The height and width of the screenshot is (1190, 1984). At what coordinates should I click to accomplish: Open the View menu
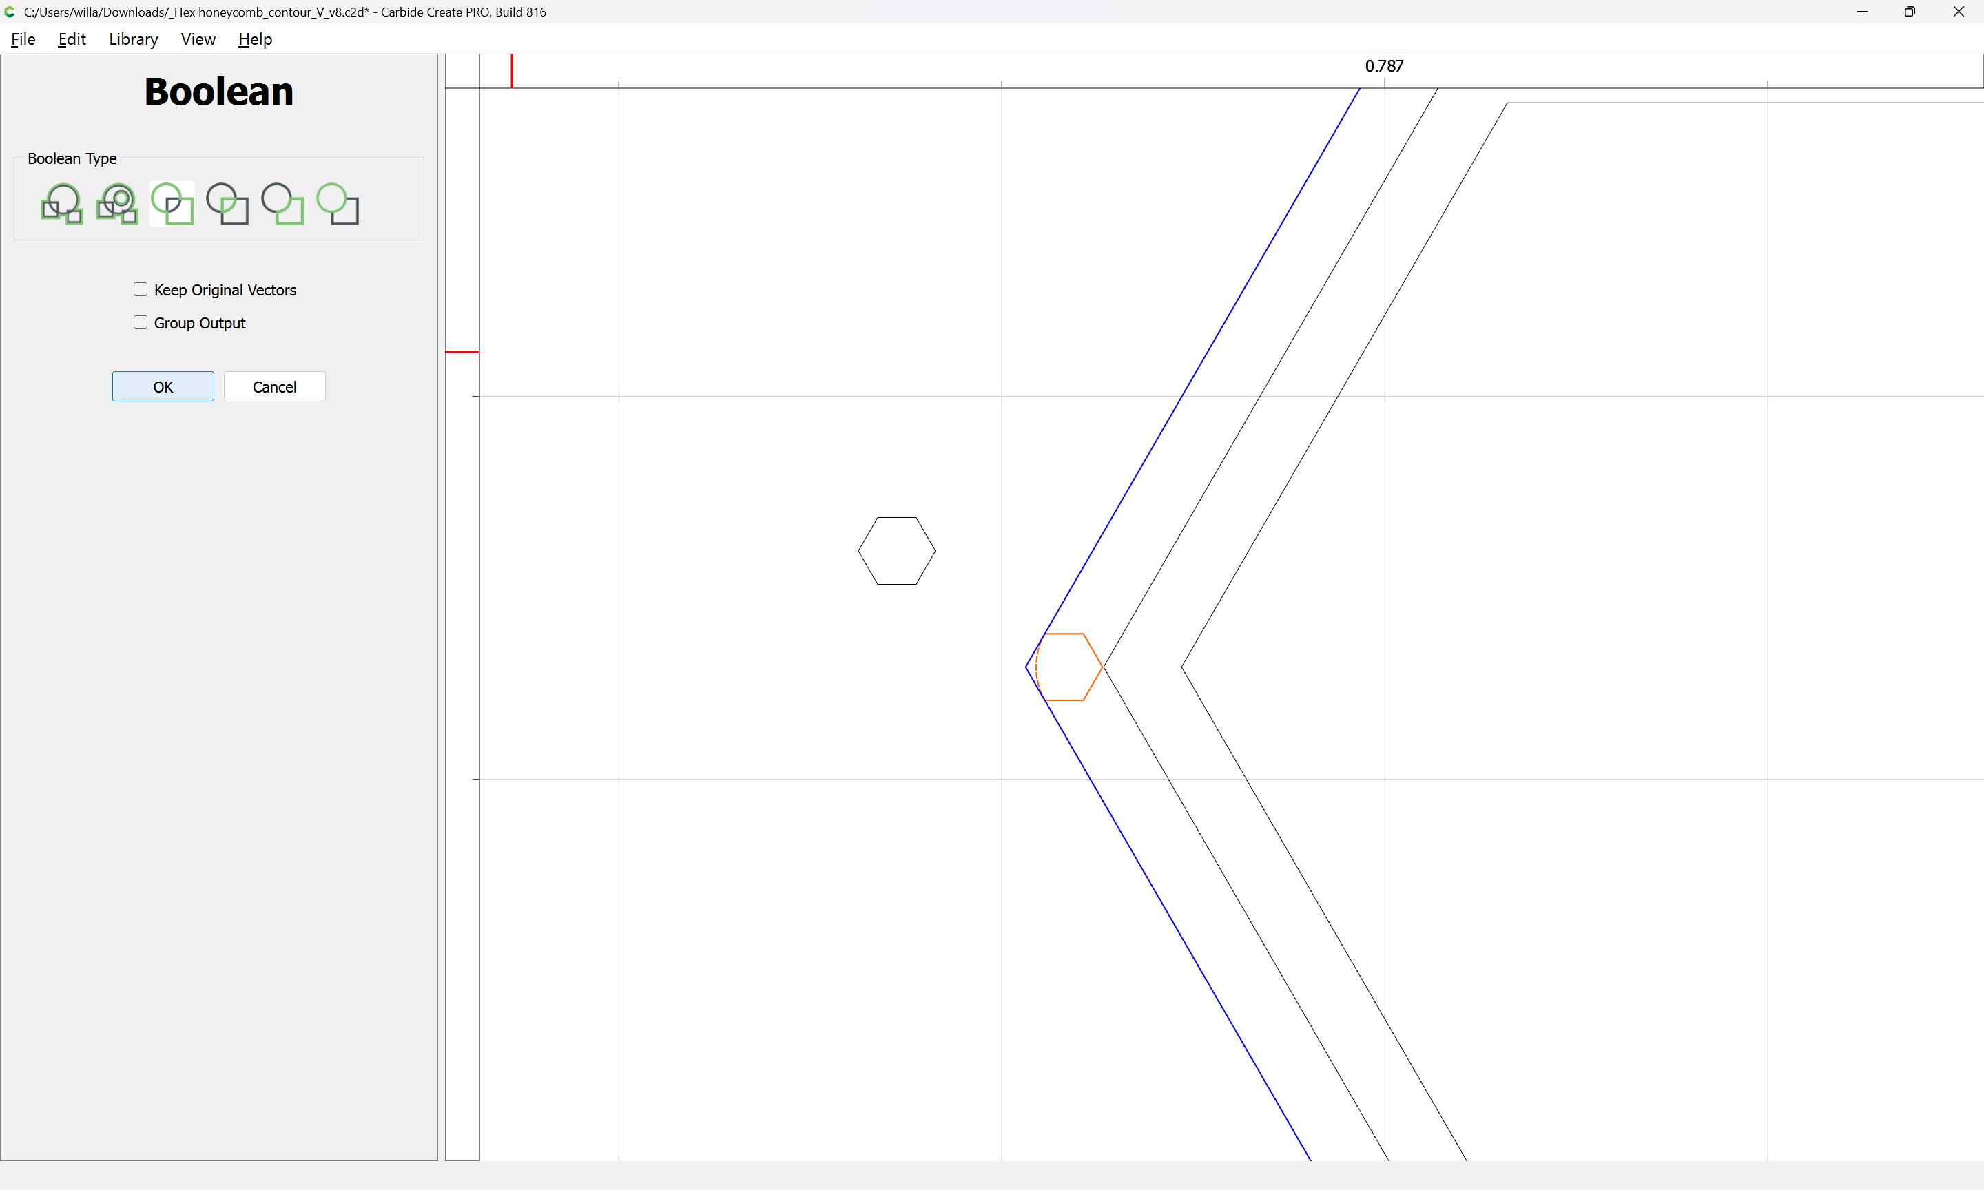click(198, 39)
